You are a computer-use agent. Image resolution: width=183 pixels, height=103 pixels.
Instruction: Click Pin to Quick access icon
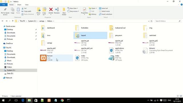pyautogui.click(x=5, y=11)
